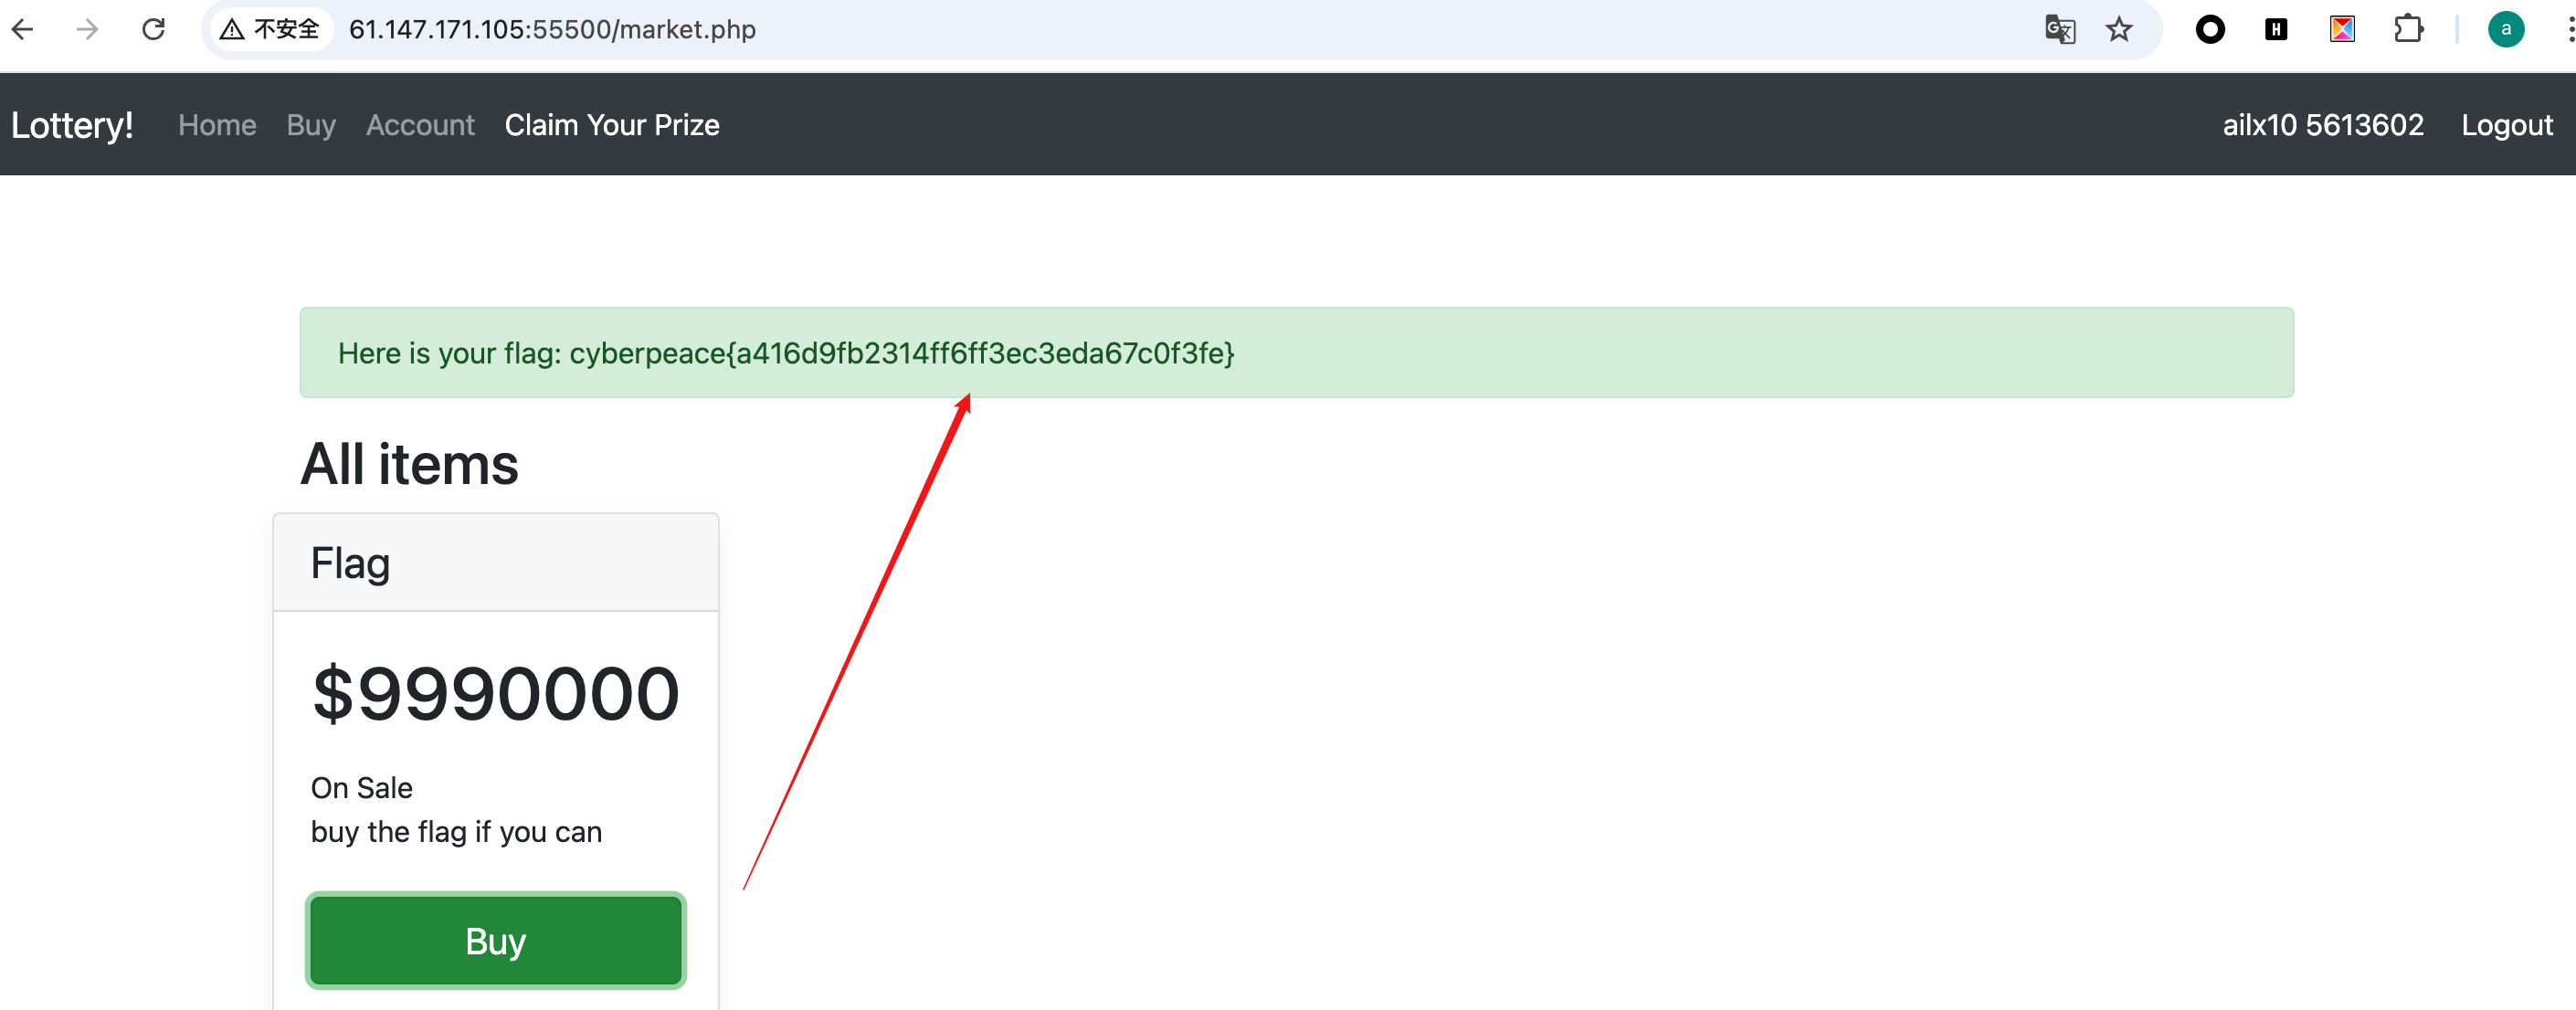Open the Google Translate page icon
This screenshot has width=2576, height=1010.
(2059, 29)
